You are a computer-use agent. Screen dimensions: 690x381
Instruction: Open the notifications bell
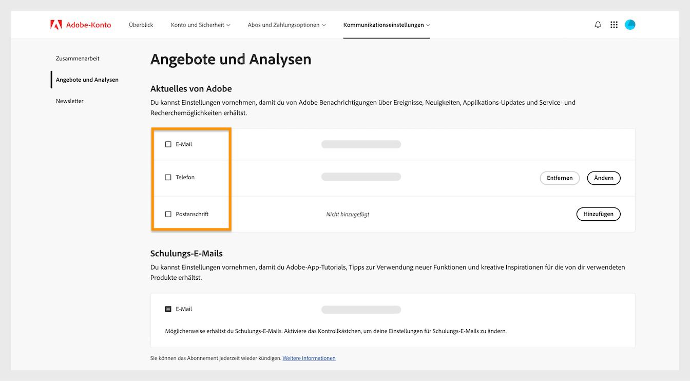pyautogui.click(x=598, y=24)
